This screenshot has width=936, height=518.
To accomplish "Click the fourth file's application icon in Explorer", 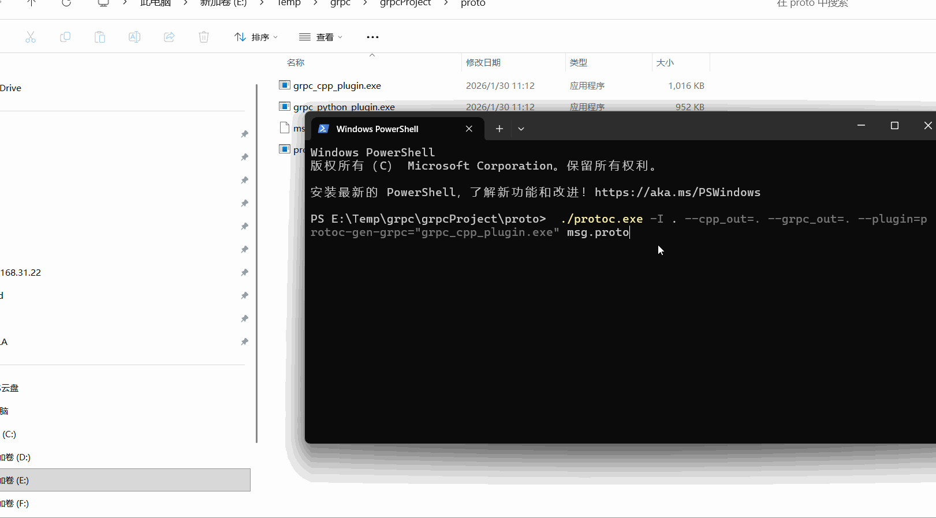I will (x=284, y=149).
